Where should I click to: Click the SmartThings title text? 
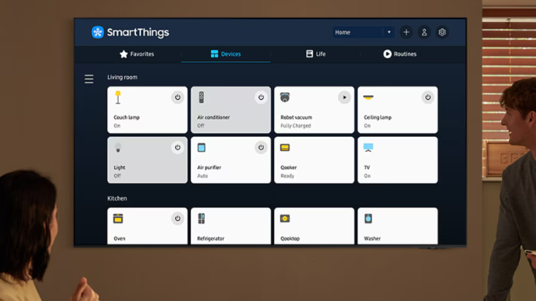pos(138,32)
